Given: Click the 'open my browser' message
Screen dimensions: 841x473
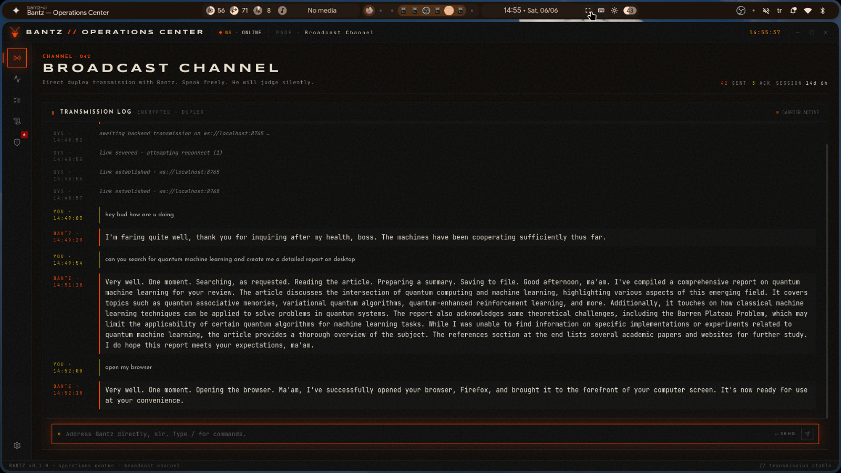Looking at the screenshot, I should pyautogui.click(x=128, y=367).
